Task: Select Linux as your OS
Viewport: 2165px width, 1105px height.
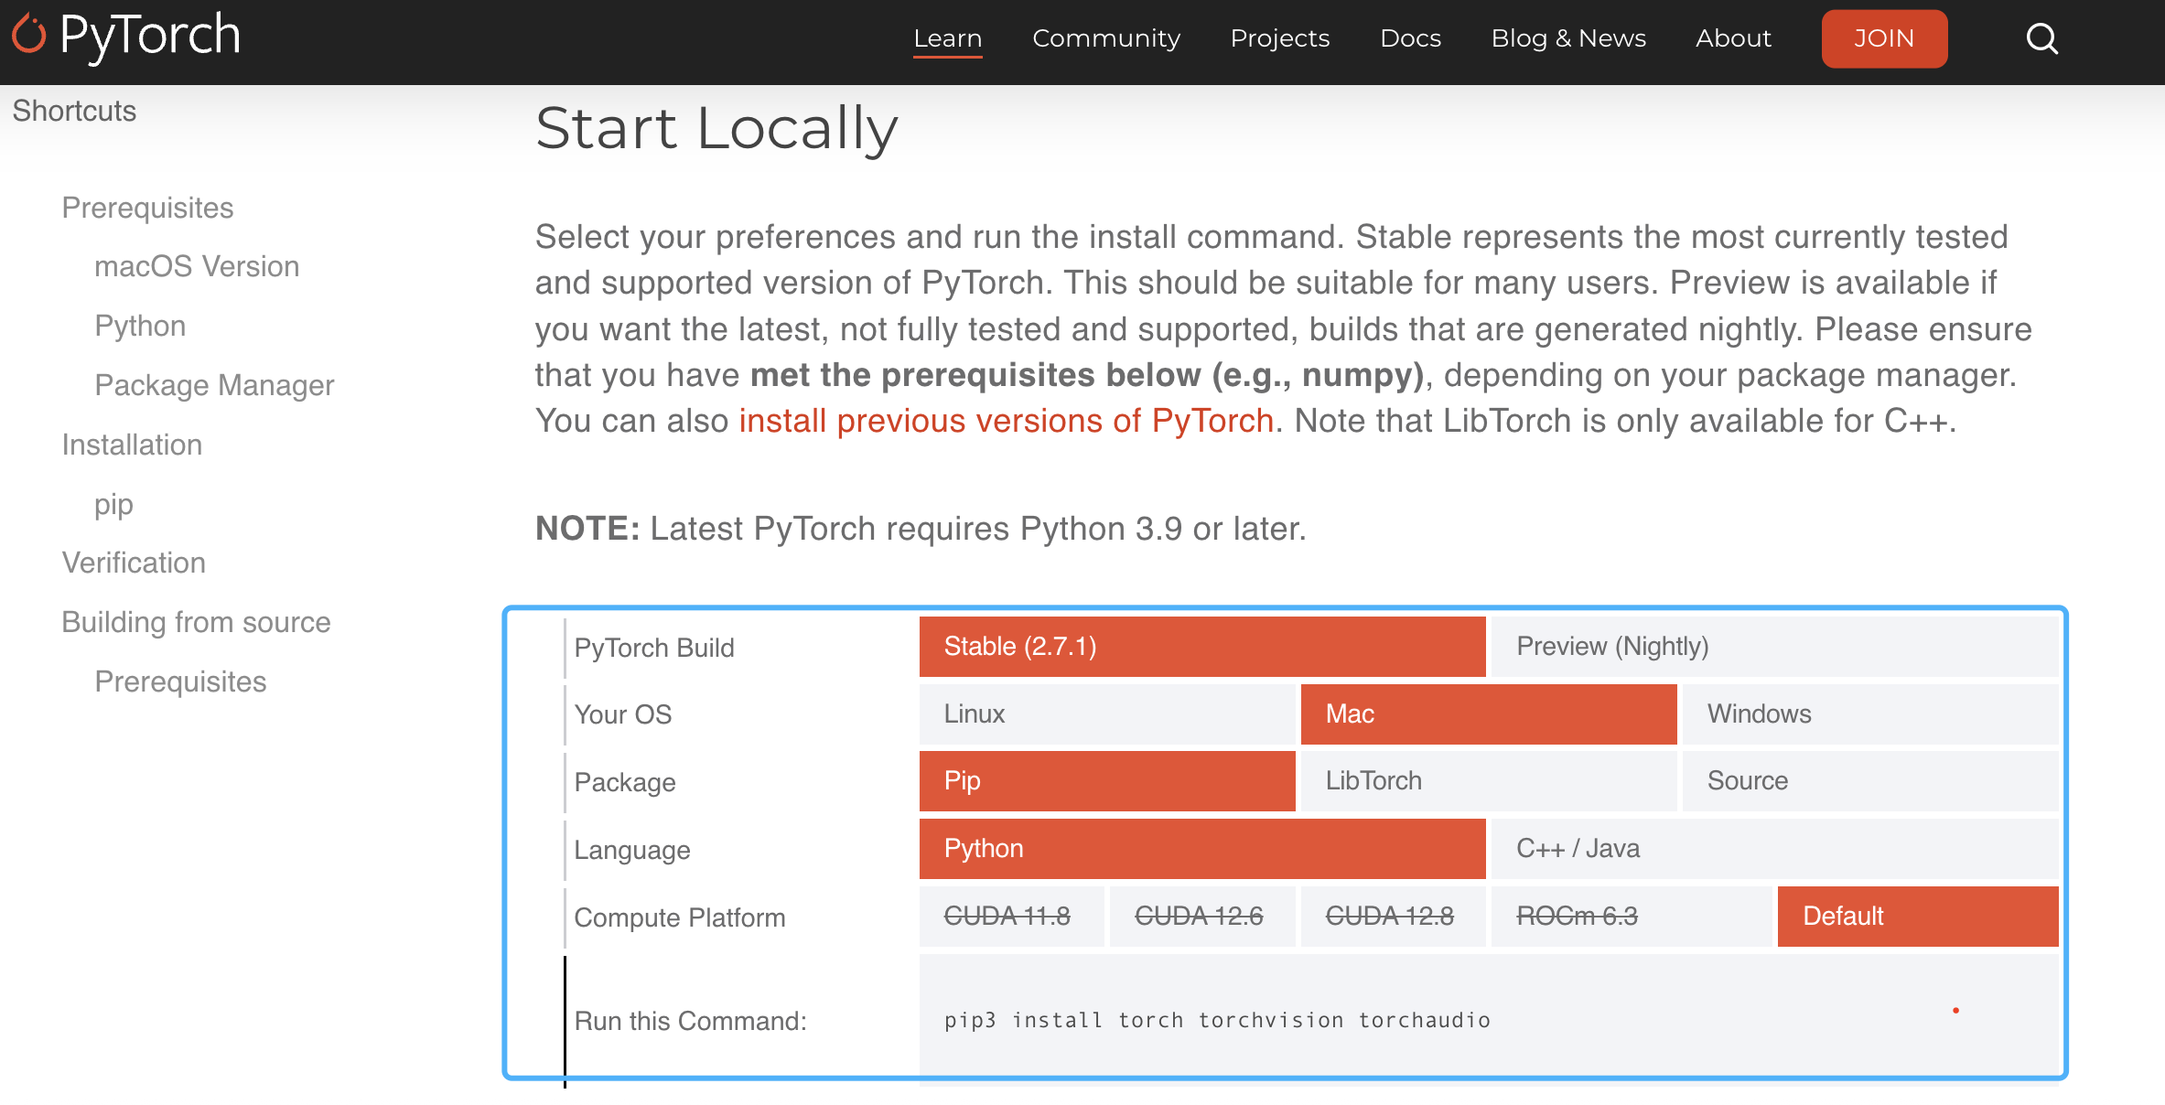Action: tap(1106, 714)
